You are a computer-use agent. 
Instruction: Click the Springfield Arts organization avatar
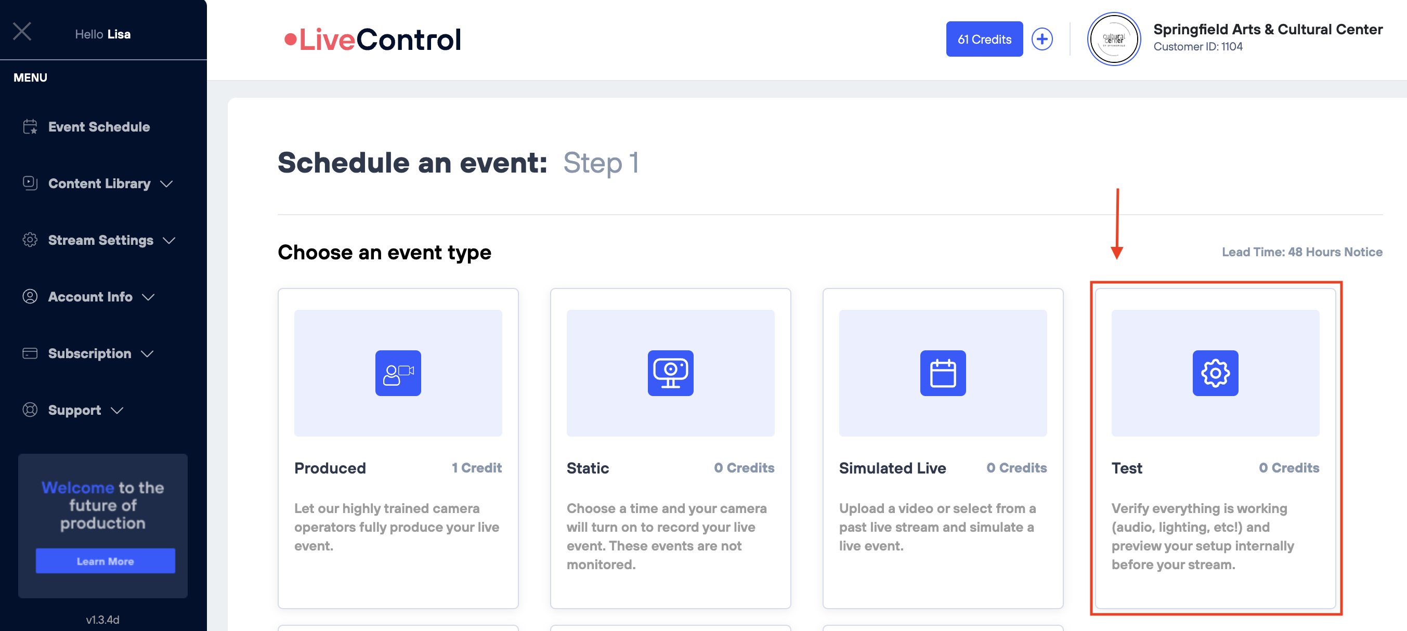tap(1113, 40)
